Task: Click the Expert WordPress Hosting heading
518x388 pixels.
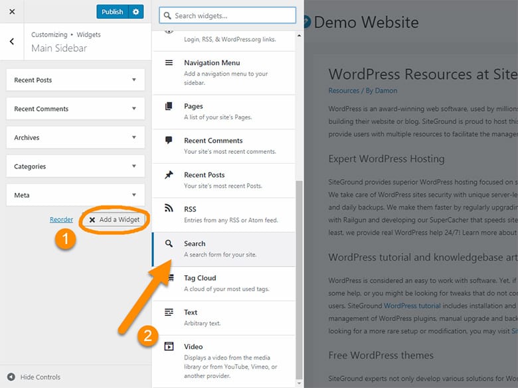Action: [x=387, y=159]
